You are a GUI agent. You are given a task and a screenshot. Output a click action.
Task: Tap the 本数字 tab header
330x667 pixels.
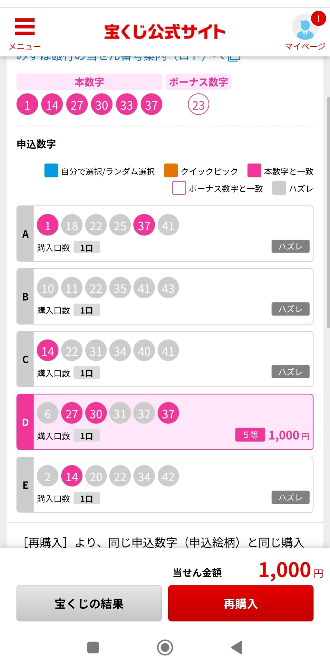tap(89, 82)
